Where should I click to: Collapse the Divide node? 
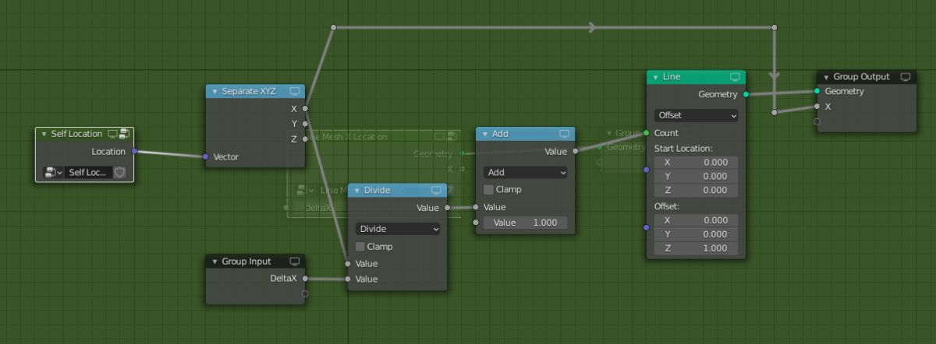[x=357, y=190]
